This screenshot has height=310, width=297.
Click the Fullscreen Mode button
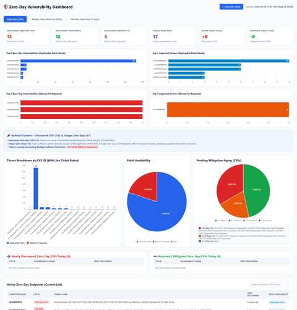pyautogui.click(x=231, y=7)
